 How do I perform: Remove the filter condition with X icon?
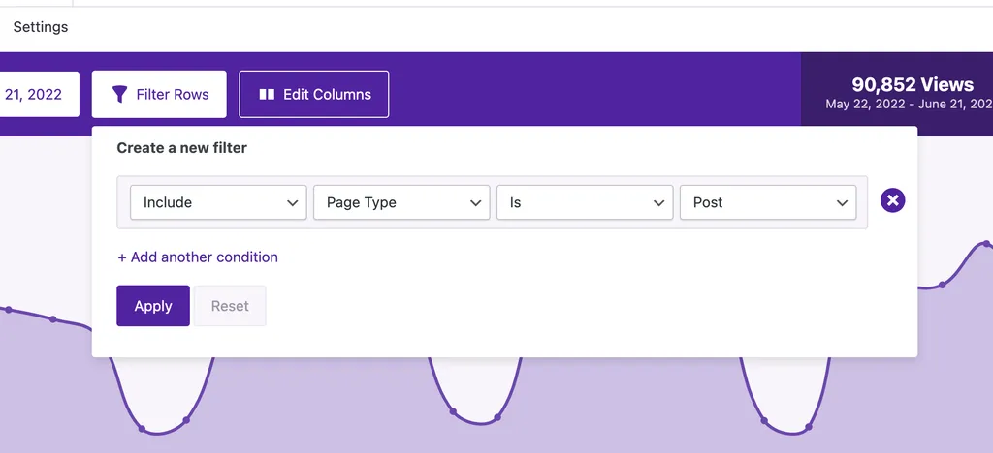(x=892, y=201)
